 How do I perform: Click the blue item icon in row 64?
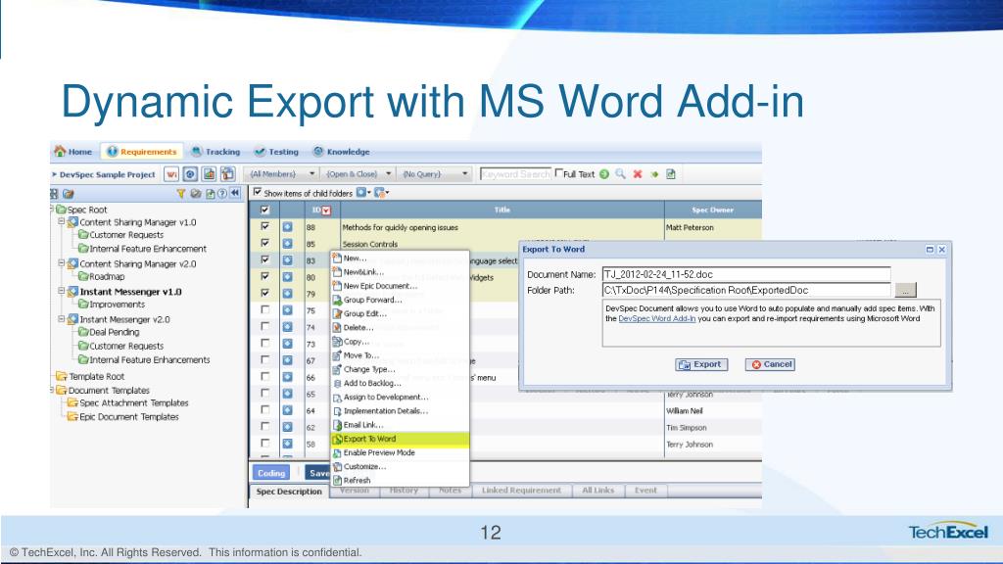tap(287, 410)
